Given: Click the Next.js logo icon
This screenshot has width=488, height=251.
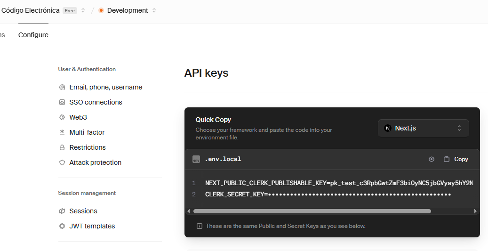Looking at the screenshot, I should 387,128.
